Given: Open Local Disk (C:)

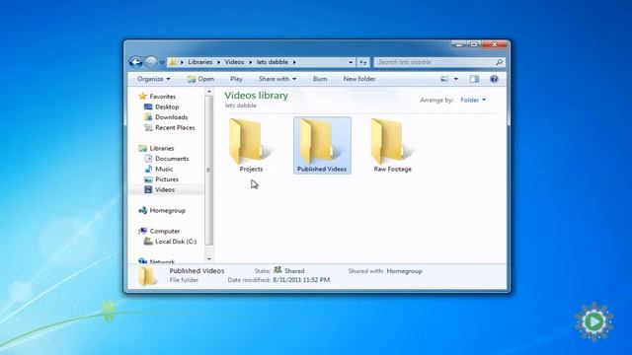Looking at the screenshot, I should (176, 242).
